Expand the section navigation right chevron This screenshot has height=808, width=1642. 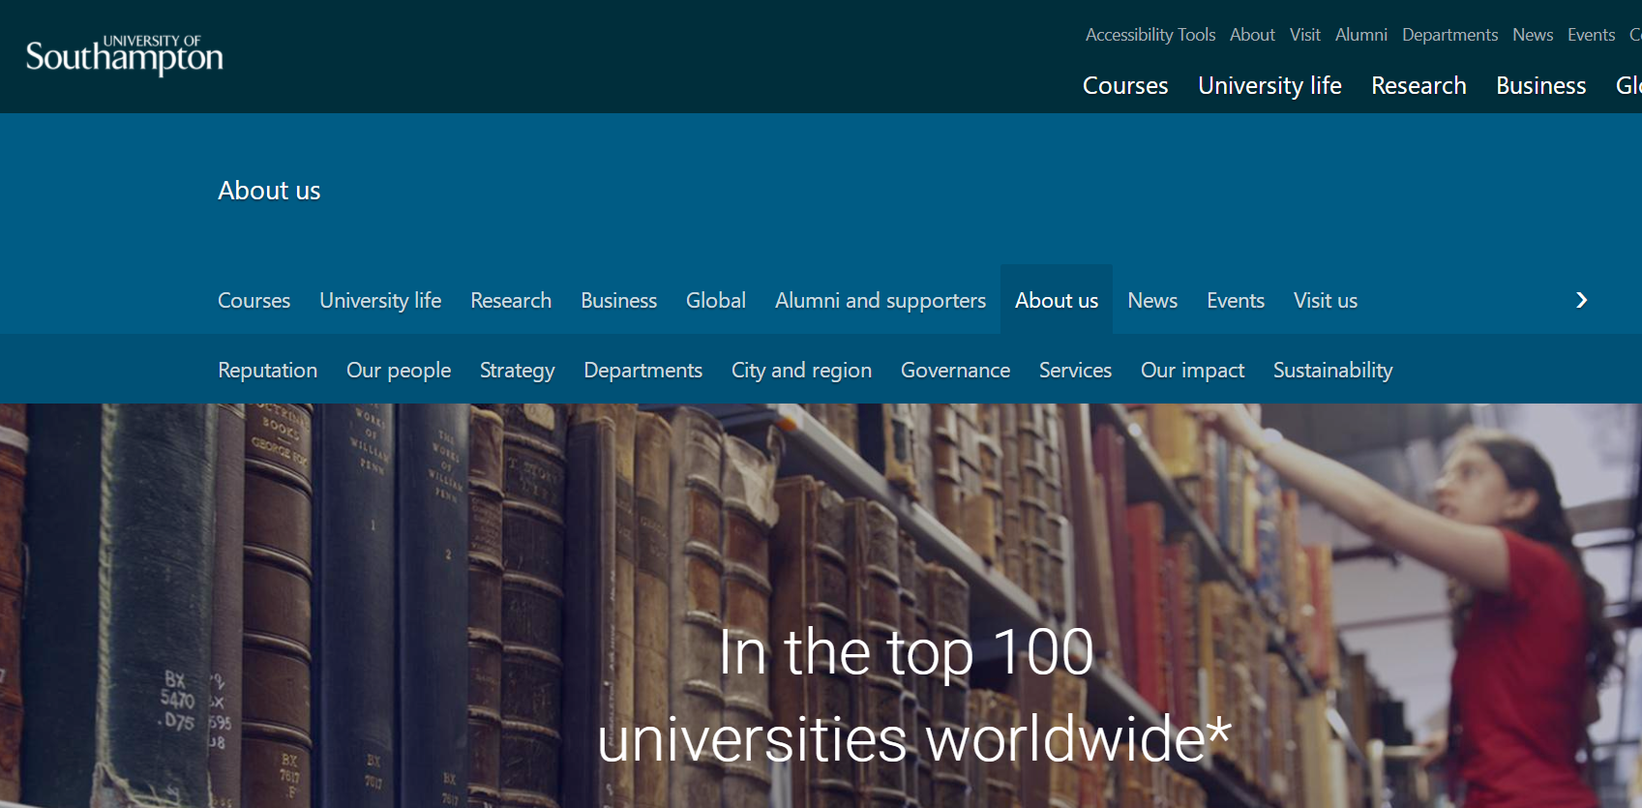pyautogui.click(x=1581, y=300)
